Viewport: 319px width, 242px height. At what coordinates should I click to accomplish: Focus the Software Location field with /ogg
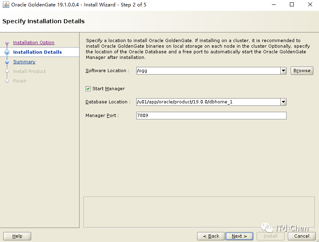tap(208, 71)
